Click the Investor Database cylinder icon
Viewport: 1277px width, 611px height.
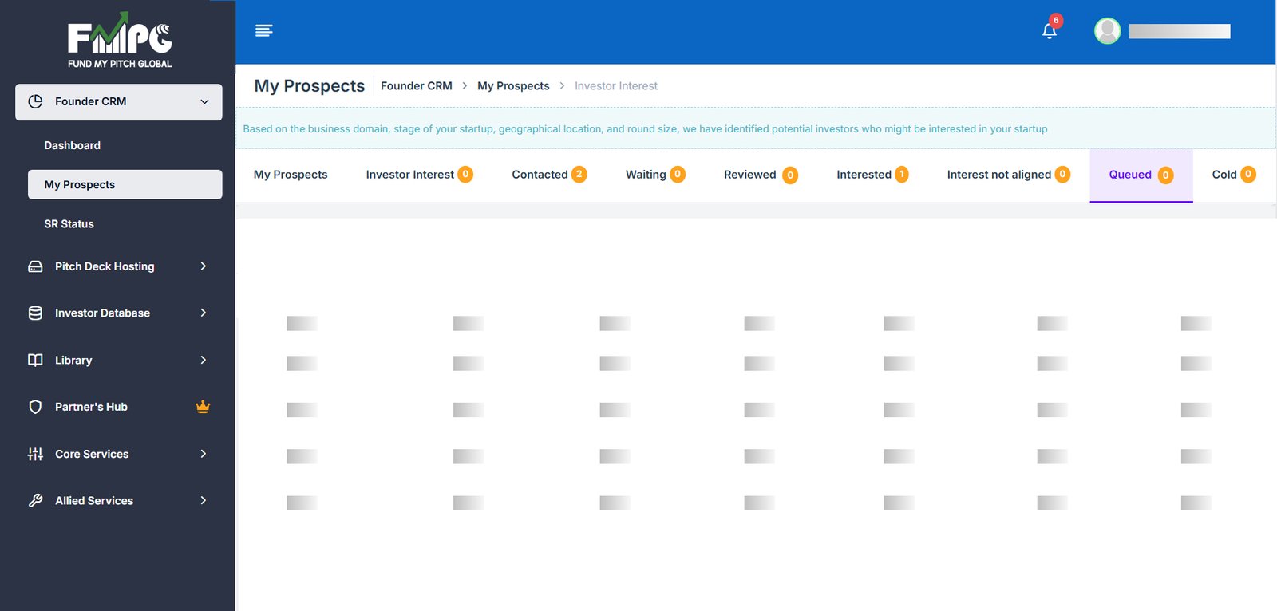pos(35,313)
